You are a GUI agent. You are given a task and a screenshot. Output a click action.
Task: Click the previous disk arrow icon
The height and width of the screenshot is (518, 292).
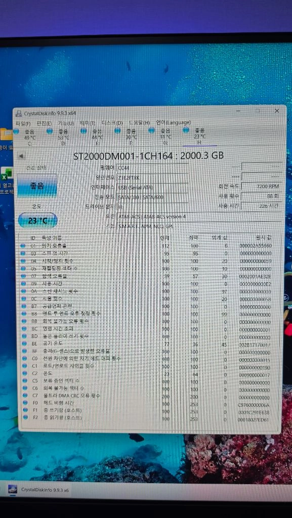pos(21,156)
